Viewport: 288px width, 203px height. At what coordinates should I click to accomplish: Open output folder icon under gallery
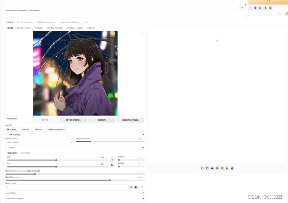(202, 168)
